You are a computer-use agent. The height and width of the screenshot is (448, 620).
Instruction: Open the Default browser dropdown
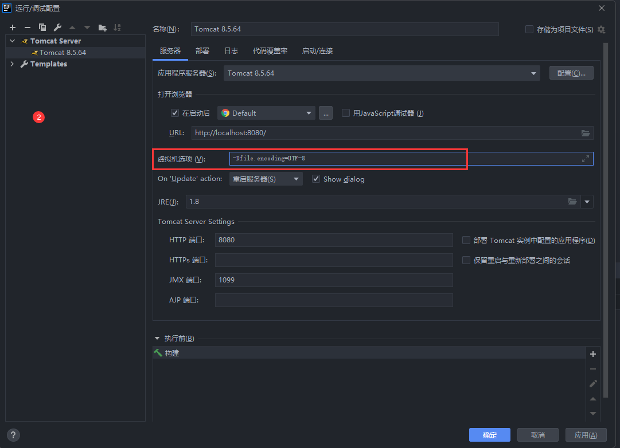(x=266, y=113)
